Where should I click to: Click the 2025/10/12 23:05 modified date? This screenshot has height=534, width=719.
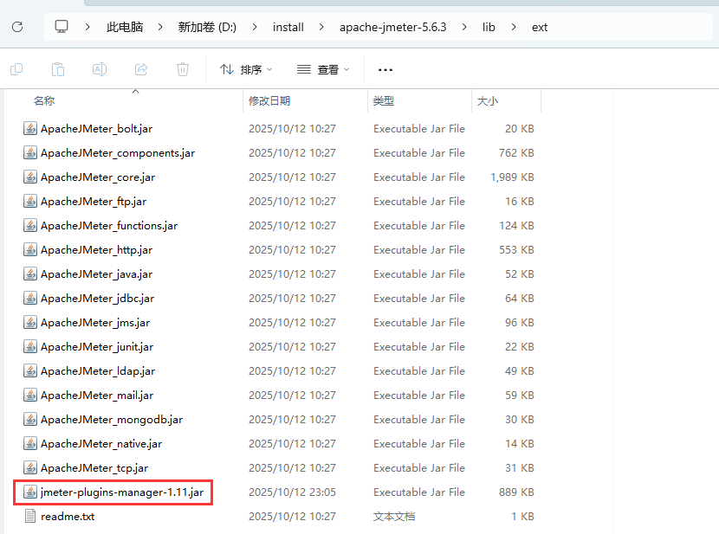tap(292, 492)
